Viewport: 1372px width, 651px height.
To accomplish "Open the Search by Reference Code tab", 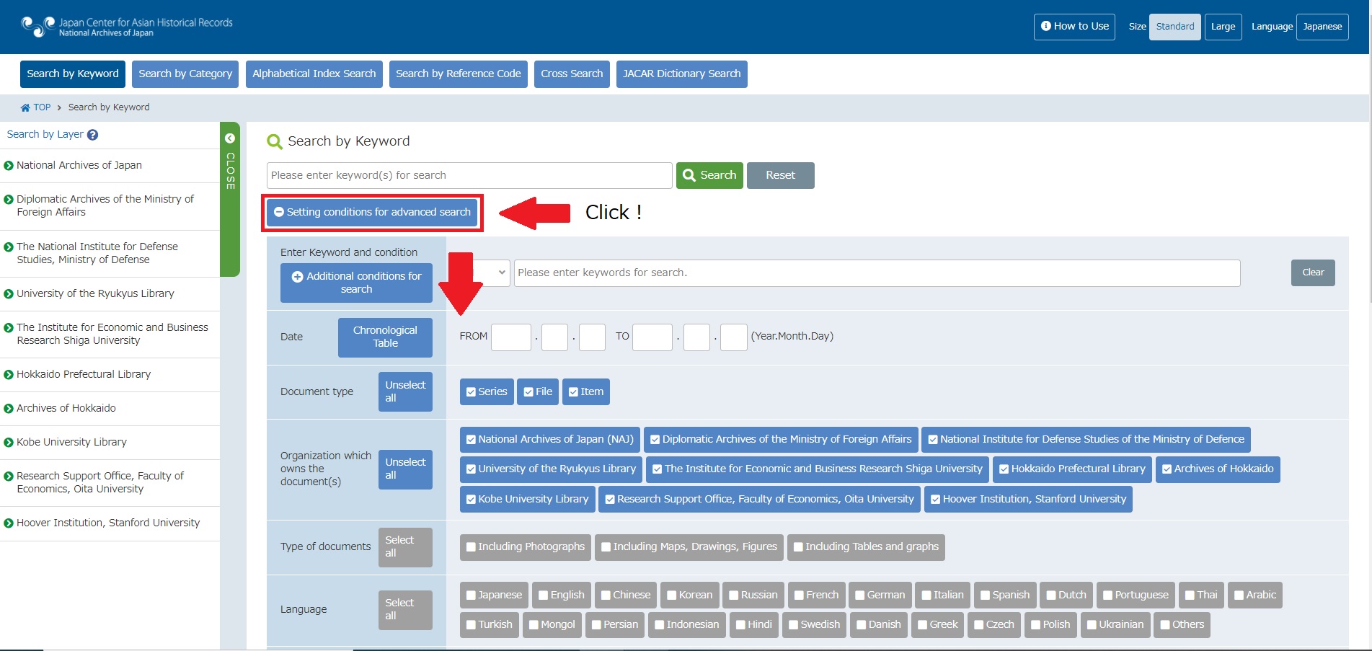I will coord(459,74).
